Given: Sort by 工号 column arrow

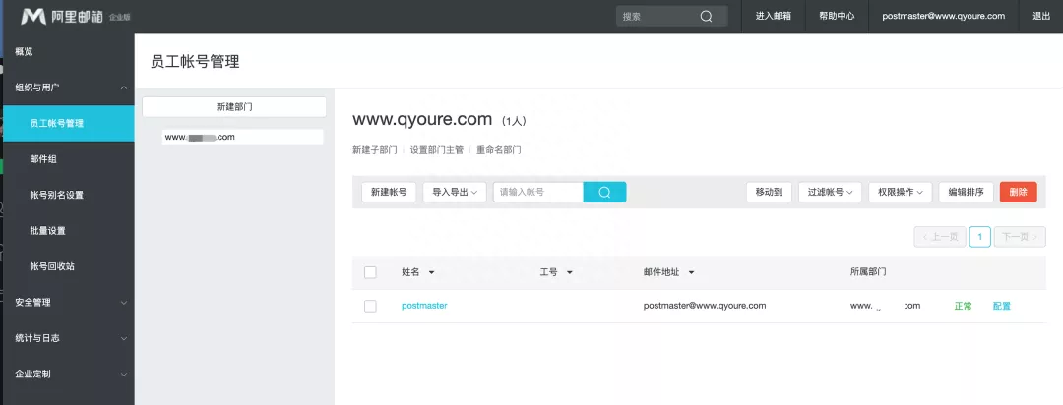Looking at the screenshot, I should (x=570, y=272).
